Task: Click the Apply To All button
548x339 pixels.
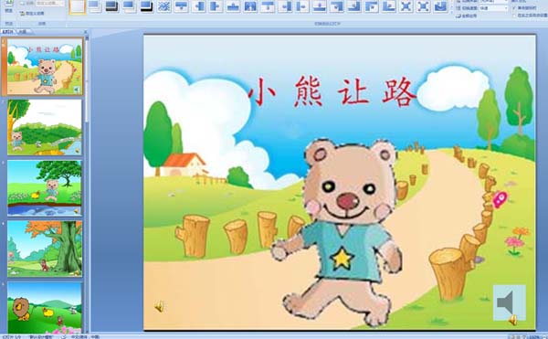Action: [x=466, y=16]
